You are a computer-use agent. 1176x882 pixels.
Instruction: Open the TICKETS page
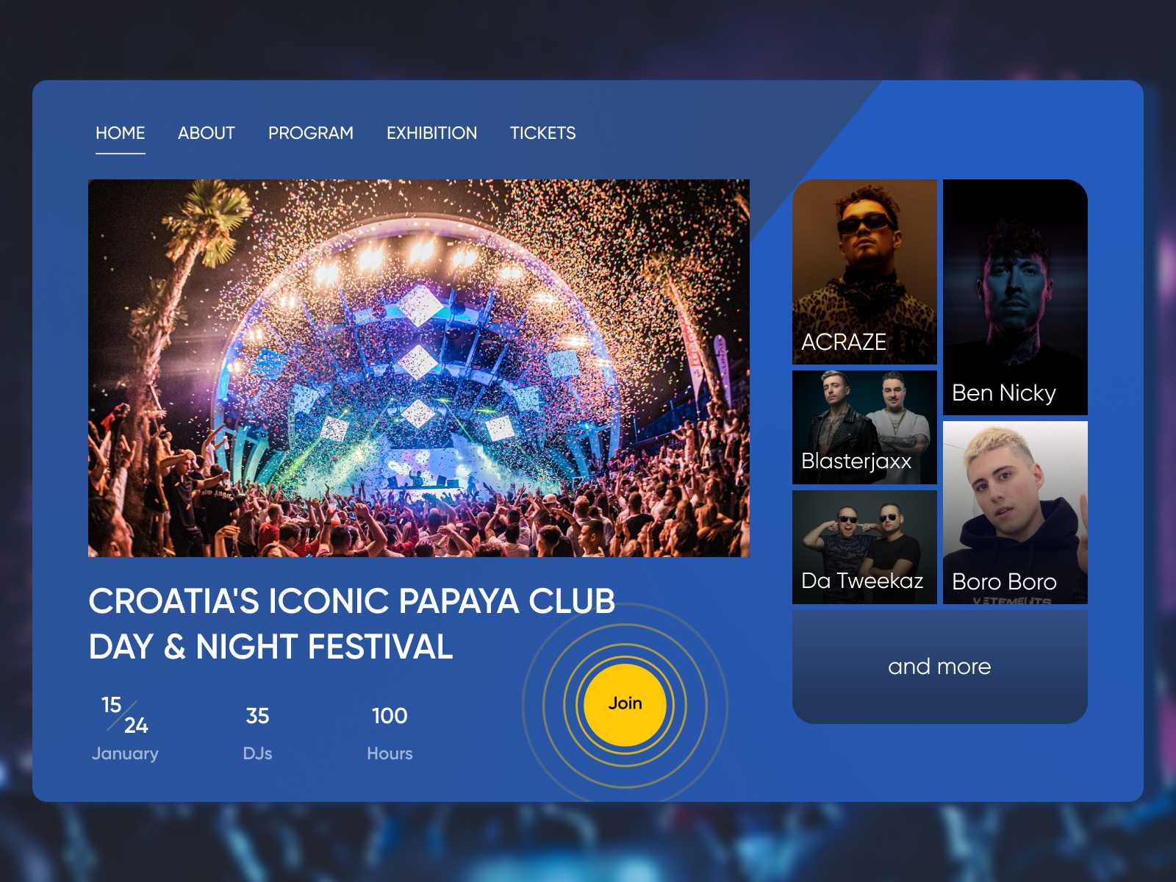tap(543, 133)
